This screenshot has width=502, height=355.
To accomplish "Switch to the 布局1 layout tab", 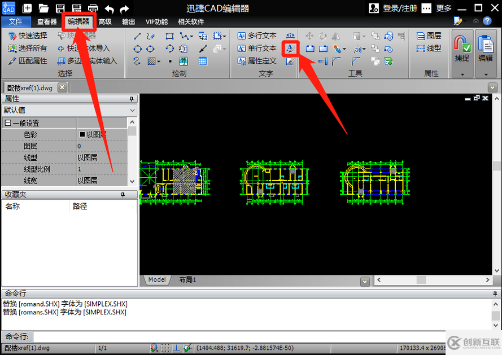I will coord(187,280).
